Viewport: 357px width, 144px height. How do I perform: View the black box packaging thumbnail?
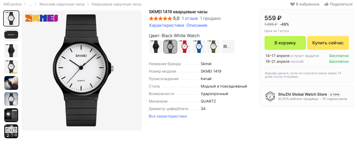(x=11, y=35)
